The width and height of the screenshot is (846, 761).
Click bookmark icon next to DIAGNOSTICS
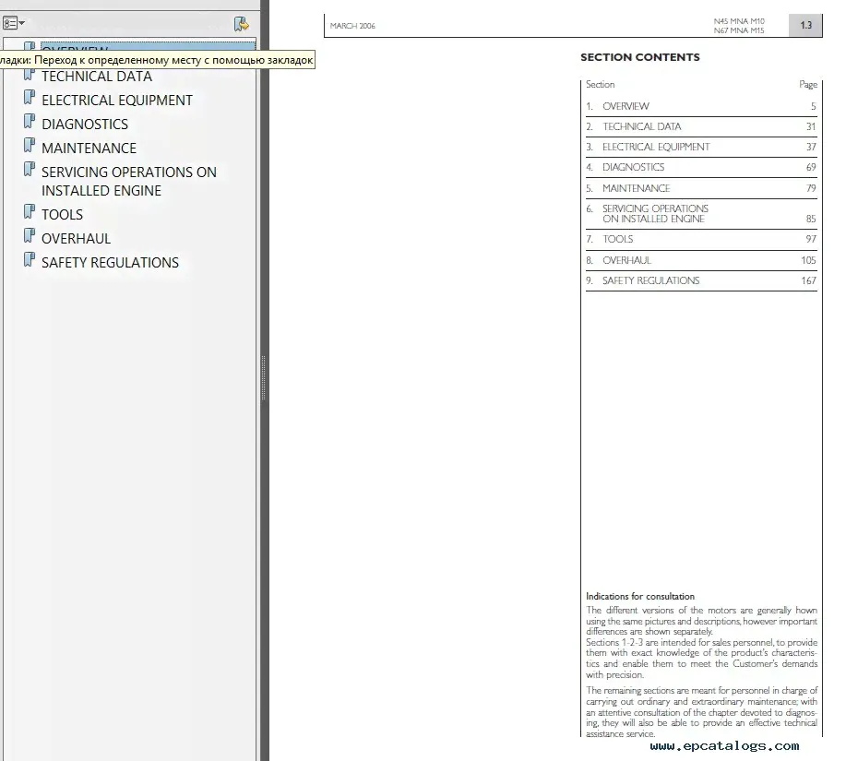[x=30, y=123]
